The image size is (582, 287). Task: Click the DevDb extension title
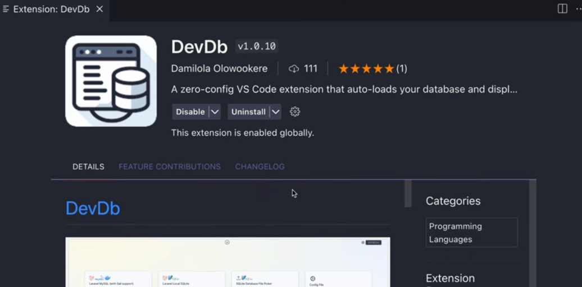(x=199, y=47)
